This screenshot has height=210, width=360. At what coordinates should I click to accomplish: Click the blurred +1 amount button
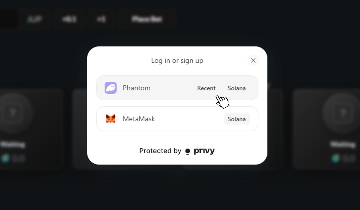tap(101, 19)
